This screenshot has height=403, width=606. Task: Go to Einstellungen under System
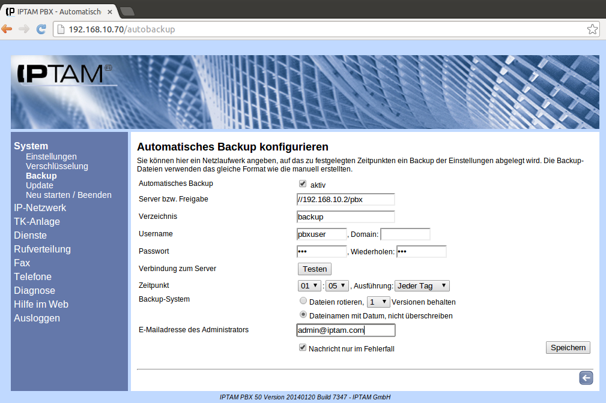coord(51,157)
